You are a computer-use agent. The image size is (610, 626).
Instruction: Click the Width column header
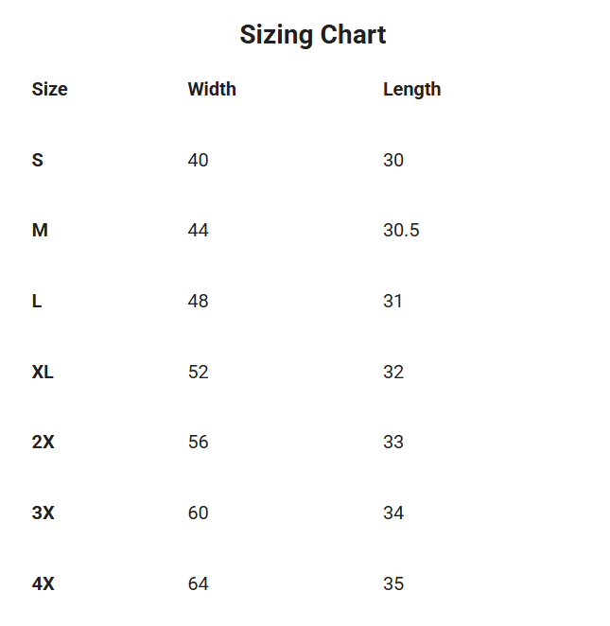click(212, 89)
